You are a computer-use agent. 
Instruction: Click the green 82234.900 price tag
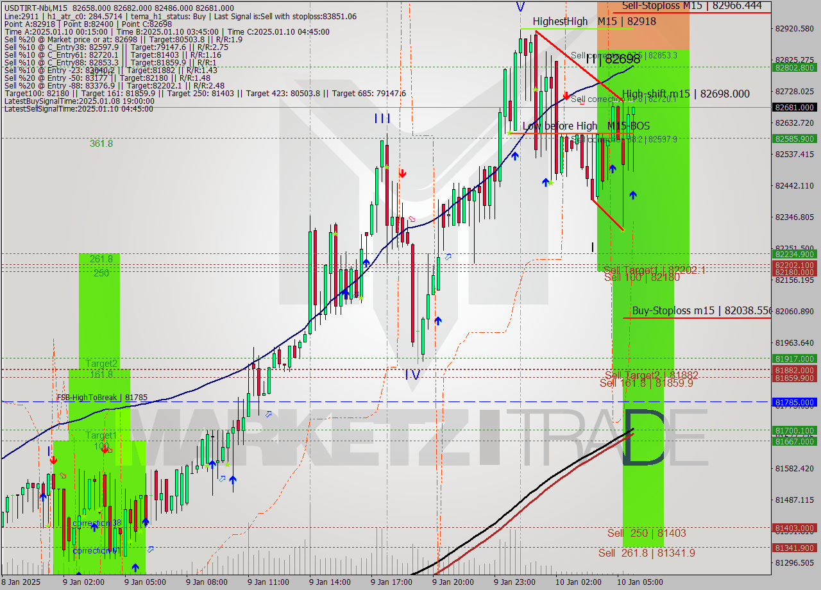pos(795,254)
